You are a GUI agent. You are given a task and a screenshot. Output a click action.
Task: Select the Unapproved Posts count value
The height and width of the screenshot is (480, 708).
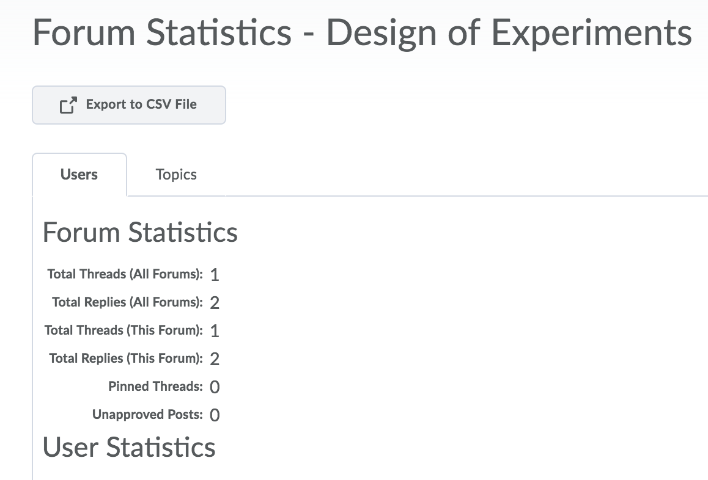click(215, 415)
